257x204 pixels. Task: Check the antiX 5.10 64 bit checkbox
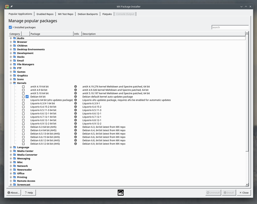point(23,93)
